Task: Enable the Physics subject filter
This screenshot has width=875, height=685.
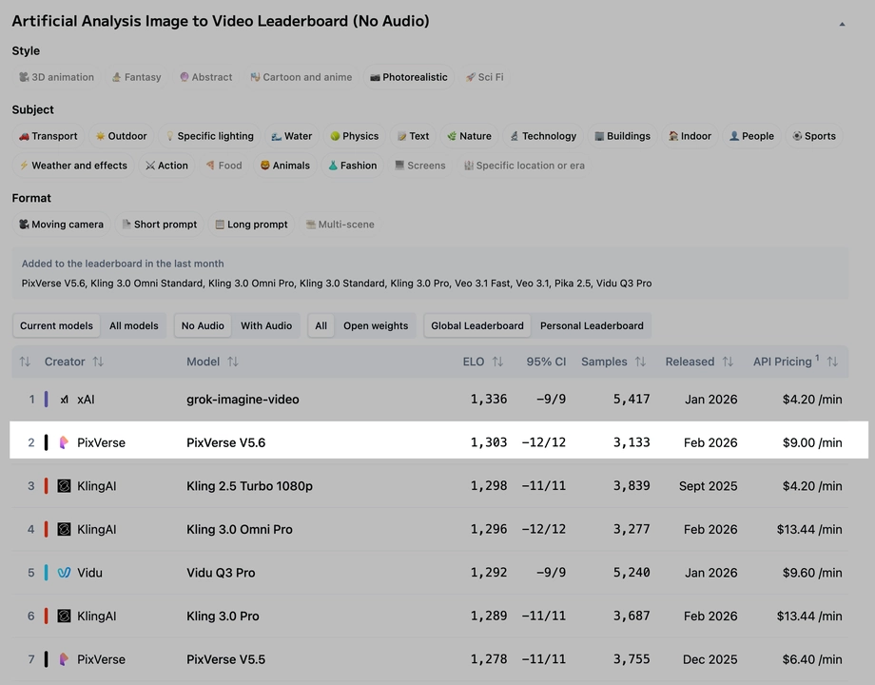Action: coord(354,136)
